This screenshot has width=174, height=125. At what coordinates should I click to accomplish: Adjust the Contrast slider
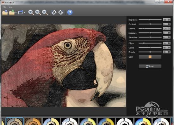(x=150, y=24)
